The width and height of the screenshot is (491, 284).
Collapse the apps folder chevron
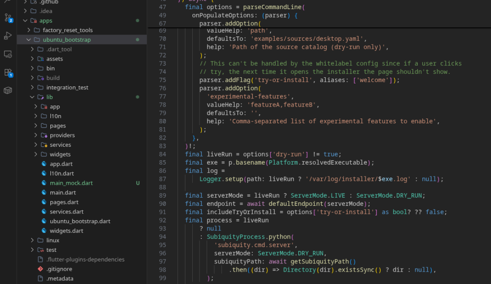[x=25, y=21]
